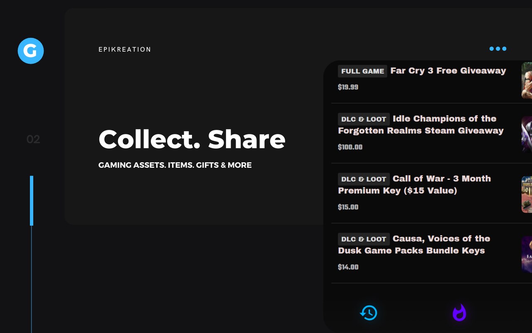Click the blue history clock icon
Viewport: 532px width, 333px height.
[369, 313]
